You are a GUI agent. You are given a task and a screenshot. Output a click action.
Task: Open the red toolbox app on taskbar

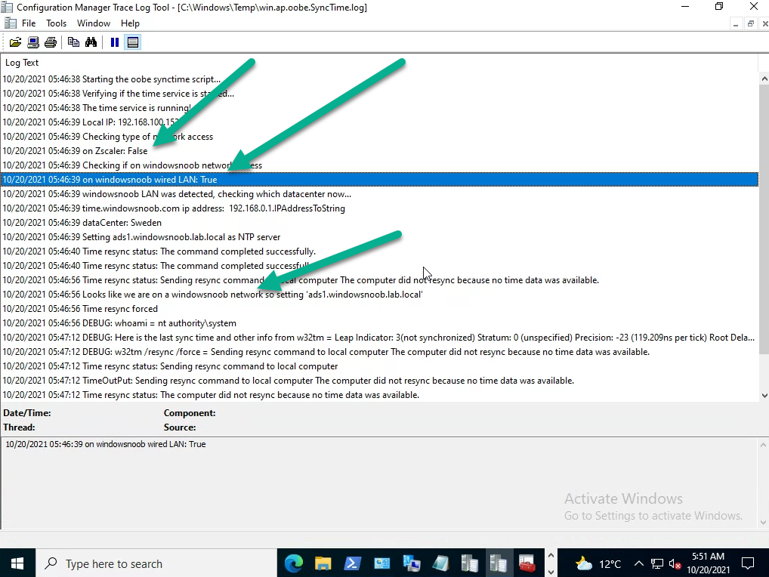click(527, 563)
